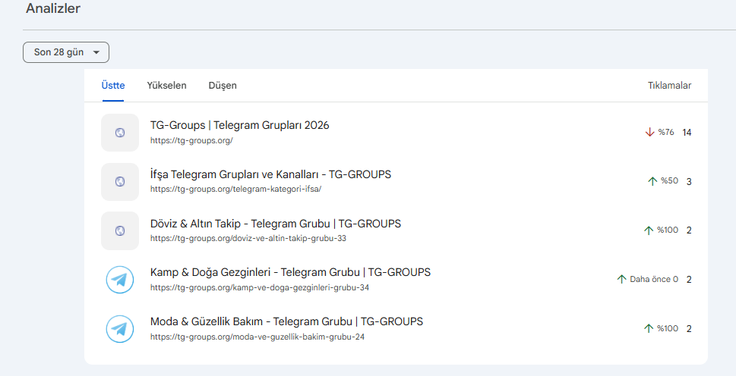Switch to the Düşen tab
Viewport: 736px width, 376px height.
pos(223,86)
